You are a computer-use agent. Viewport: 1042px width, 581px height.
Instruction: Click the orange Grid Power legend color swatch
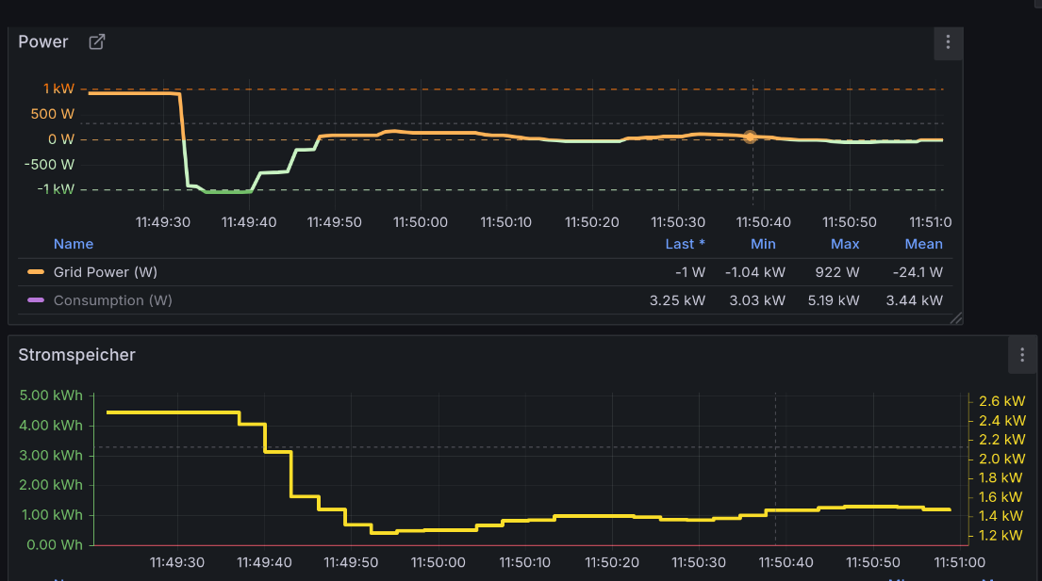(36, 272)
